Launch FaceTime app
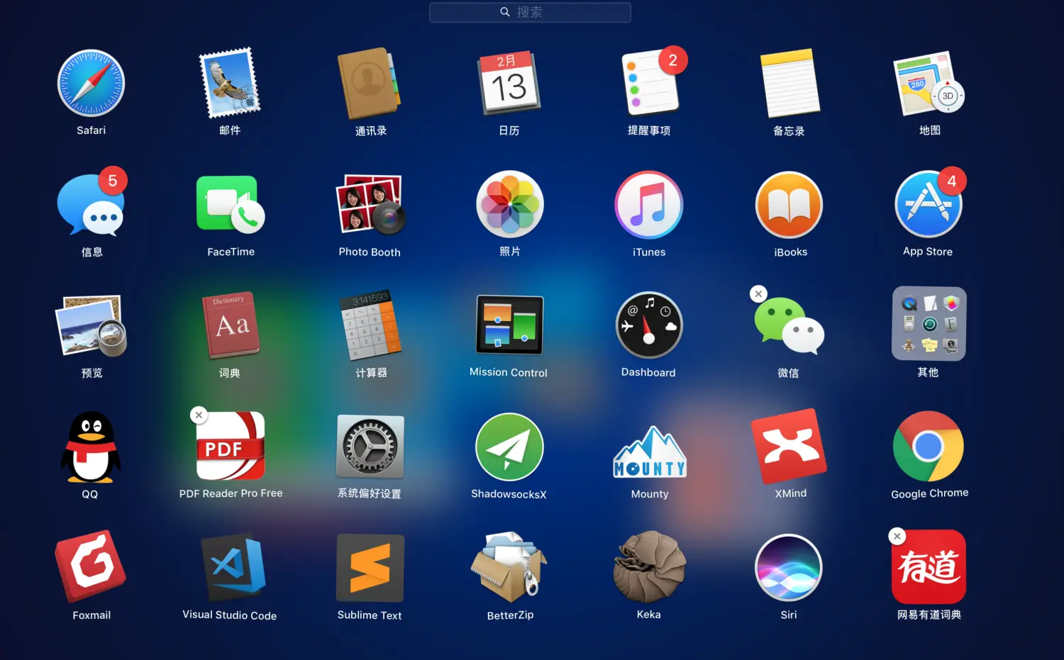Viewport: 1064px width, 660px height. point(231,204)
